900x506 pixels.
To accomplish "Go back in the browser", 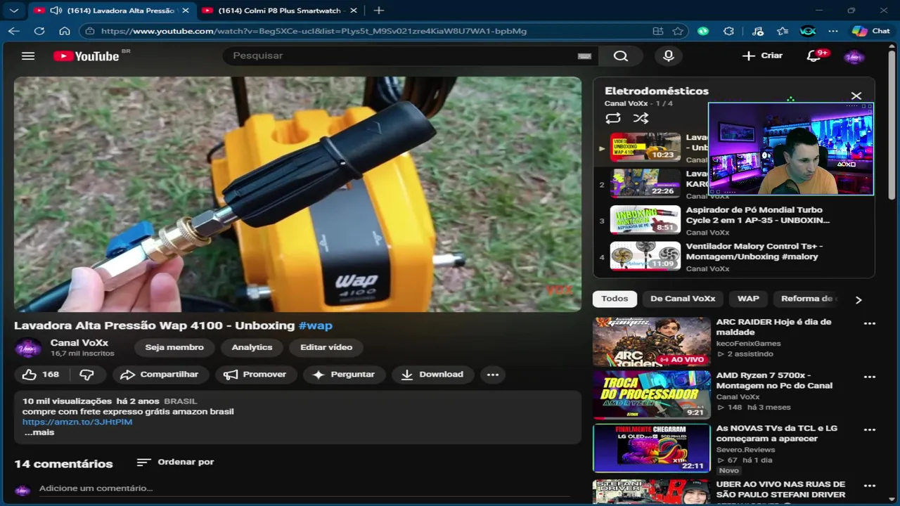I will pyautogui.click(x=14, y=31).
